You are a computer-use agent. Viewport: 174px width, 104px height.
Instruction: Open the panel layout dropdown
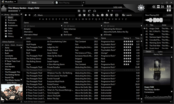(117, 15)
